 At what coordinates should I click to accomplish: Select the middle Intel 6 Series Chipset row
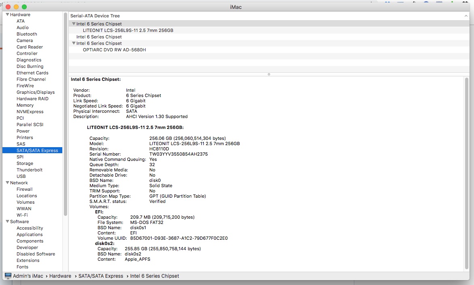tap(269, 37)
